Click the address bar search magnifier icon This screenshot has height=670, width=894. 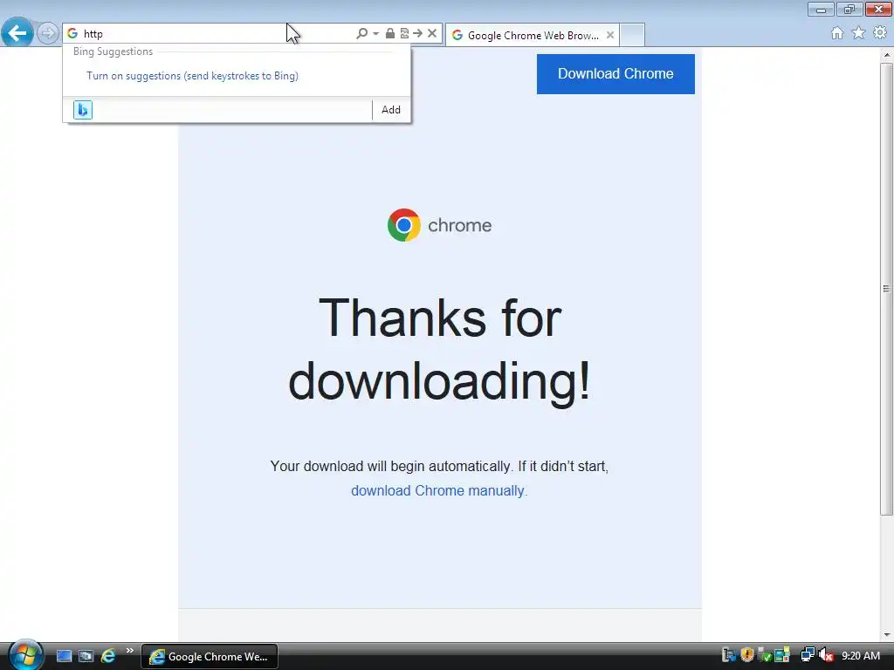tap(361, 34)
